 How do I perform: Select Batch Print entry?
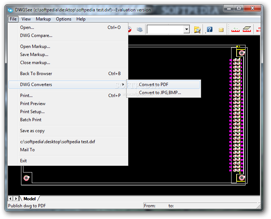[68, 120]
